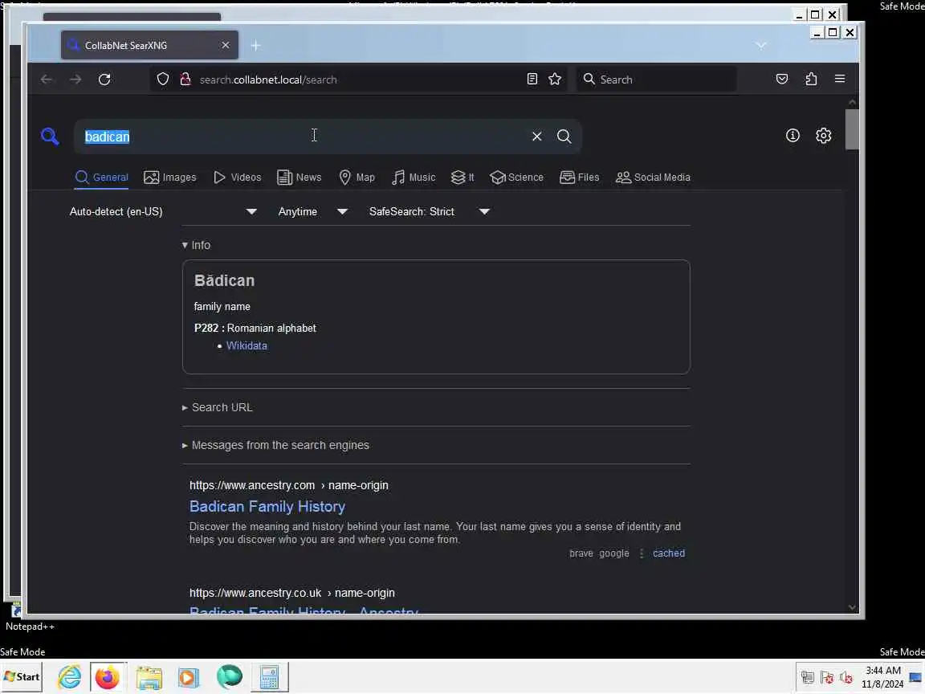Click the ancestry.com result URL
This screenshot has height=694, width=925.
[x=288, y=485]
